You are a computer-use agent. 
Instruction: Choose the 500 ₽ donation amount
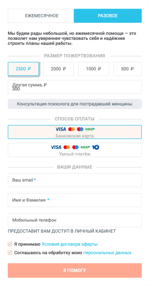127,69
